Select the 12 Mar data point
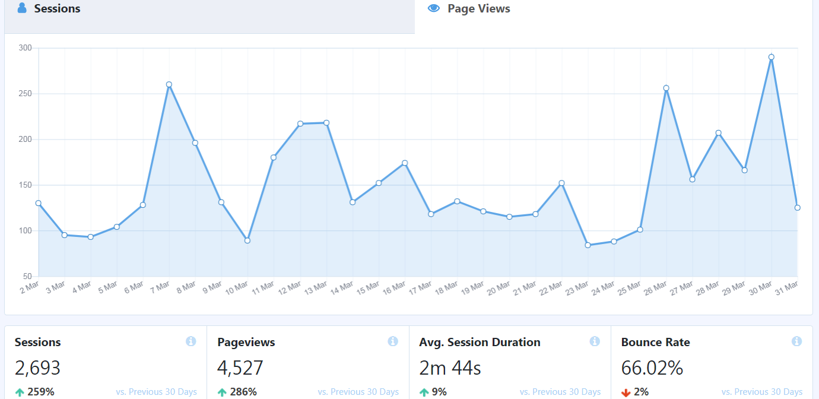Image resolution: width=819 pixels, height=399 pixels. (300, 123)
